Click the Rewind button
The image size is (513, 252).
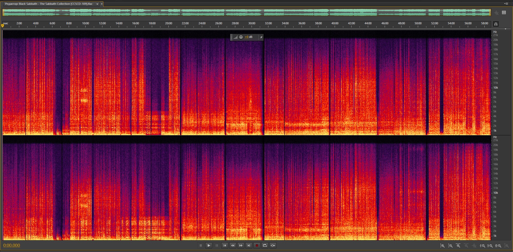click(233, 246)
